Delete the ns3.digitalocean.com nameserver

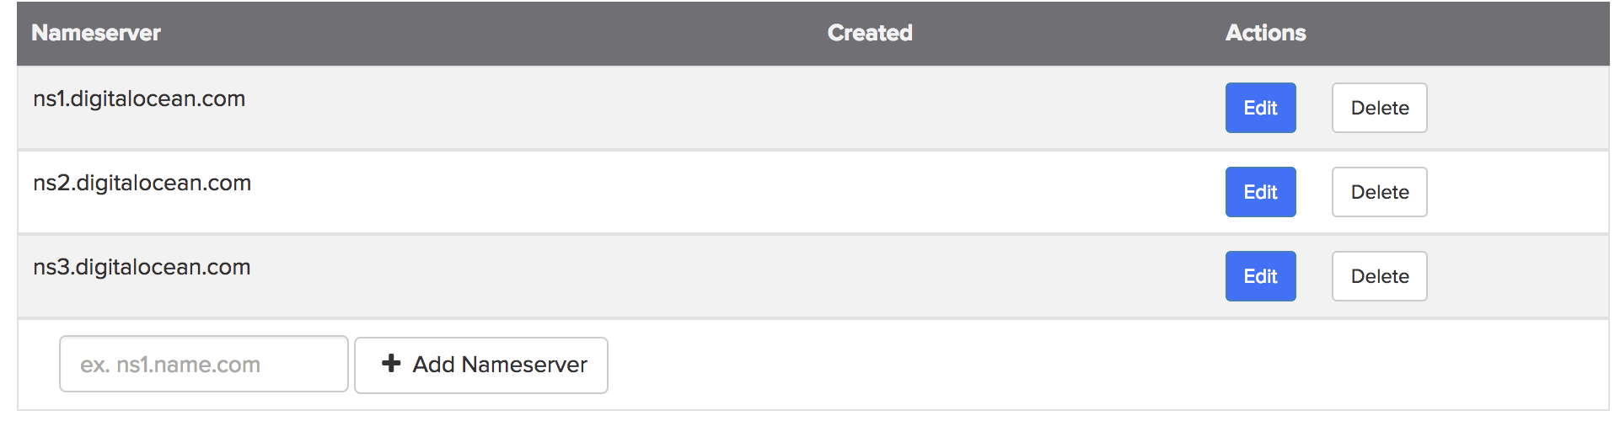1379,276
